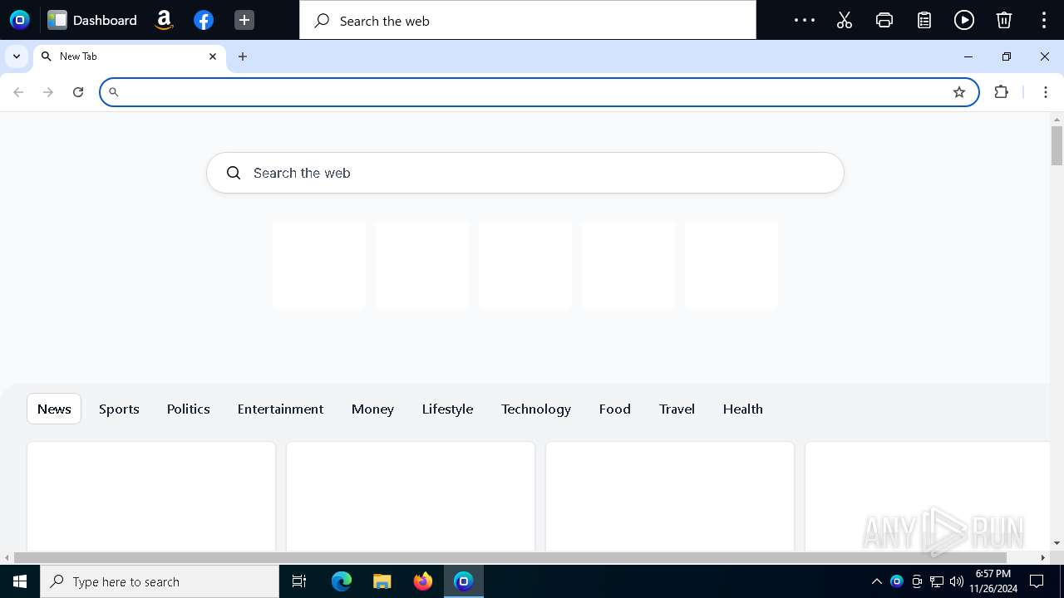Open the taskbar clock and date

pyautogui.click(x=993, y=581)
